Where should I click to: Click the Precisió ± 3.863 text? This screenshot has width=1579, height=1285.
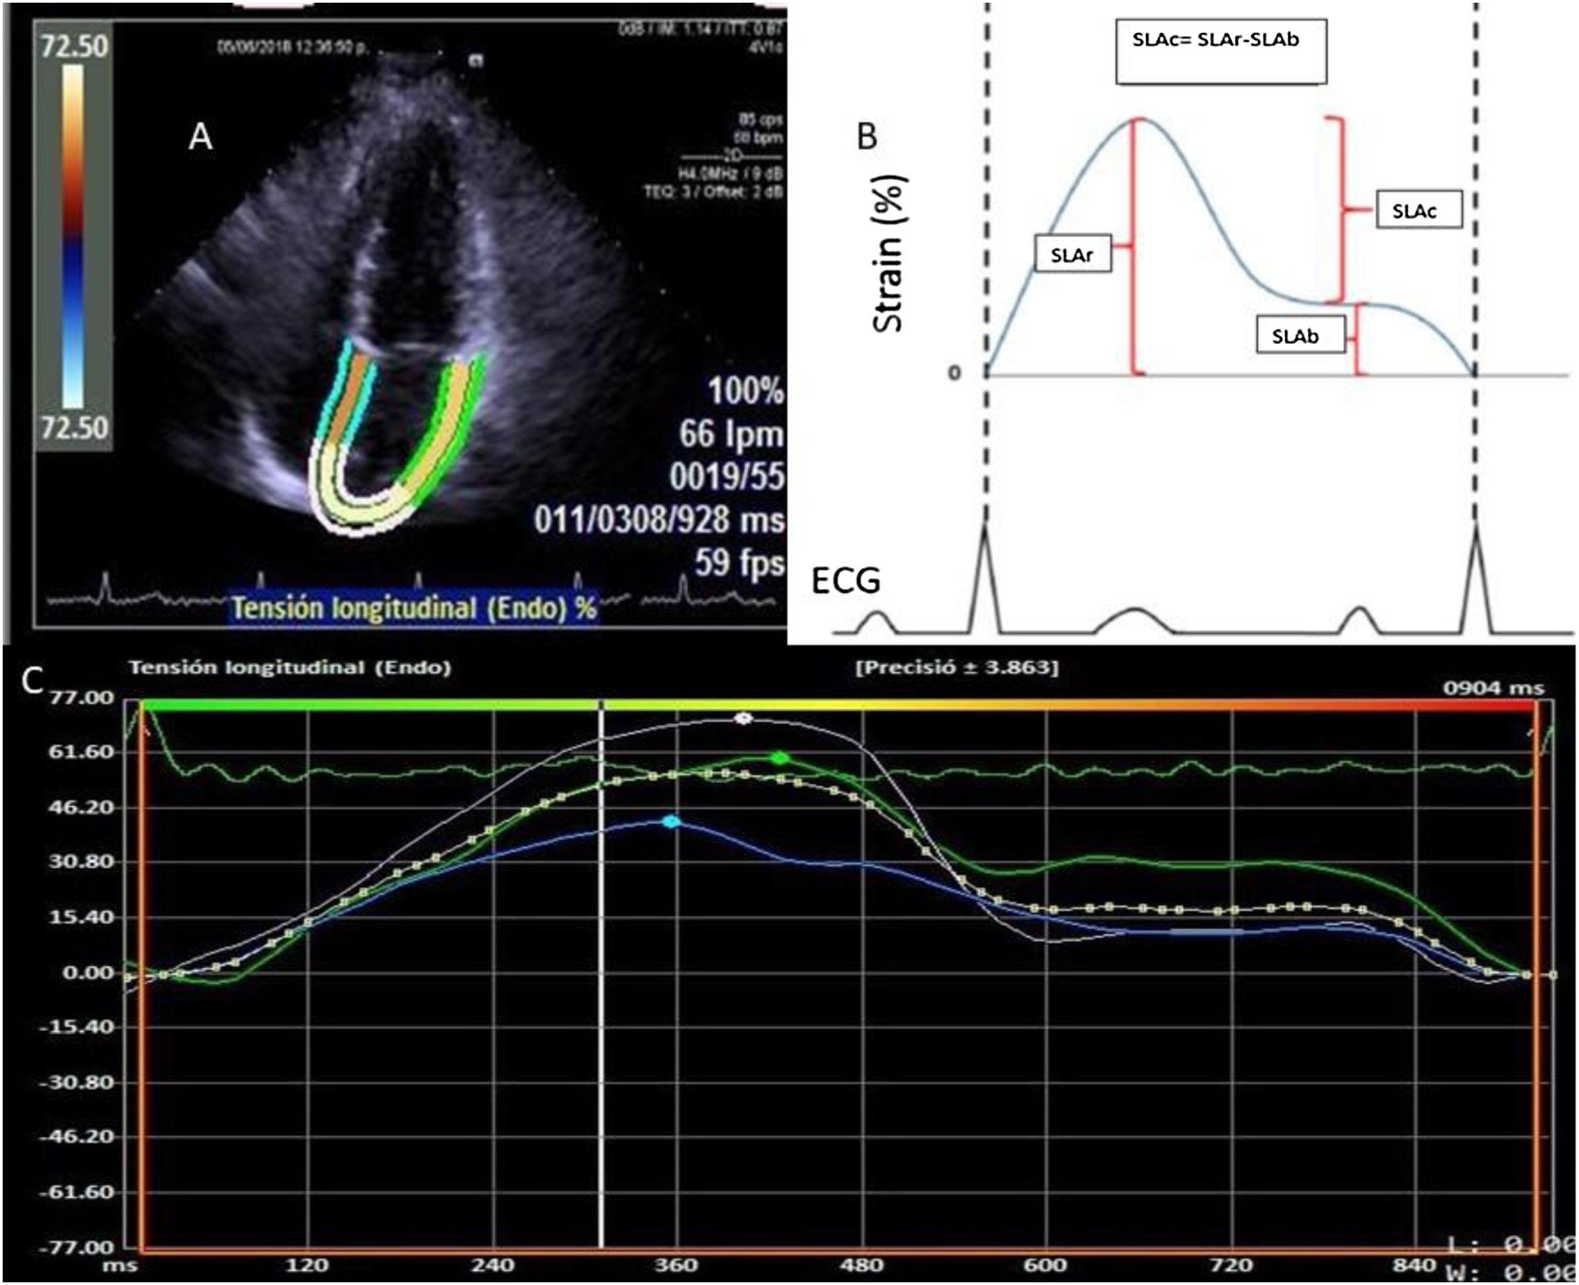coord(956,667)
